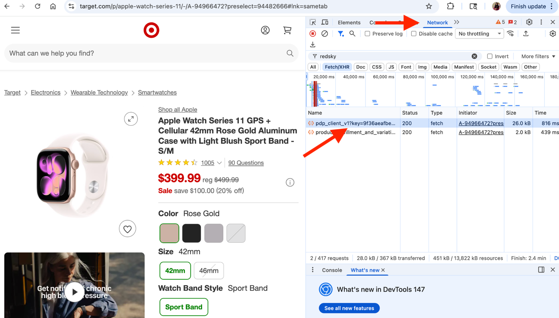Open DevTools settings gear
This screenshot has width=559, height=318.
[529, 22]
